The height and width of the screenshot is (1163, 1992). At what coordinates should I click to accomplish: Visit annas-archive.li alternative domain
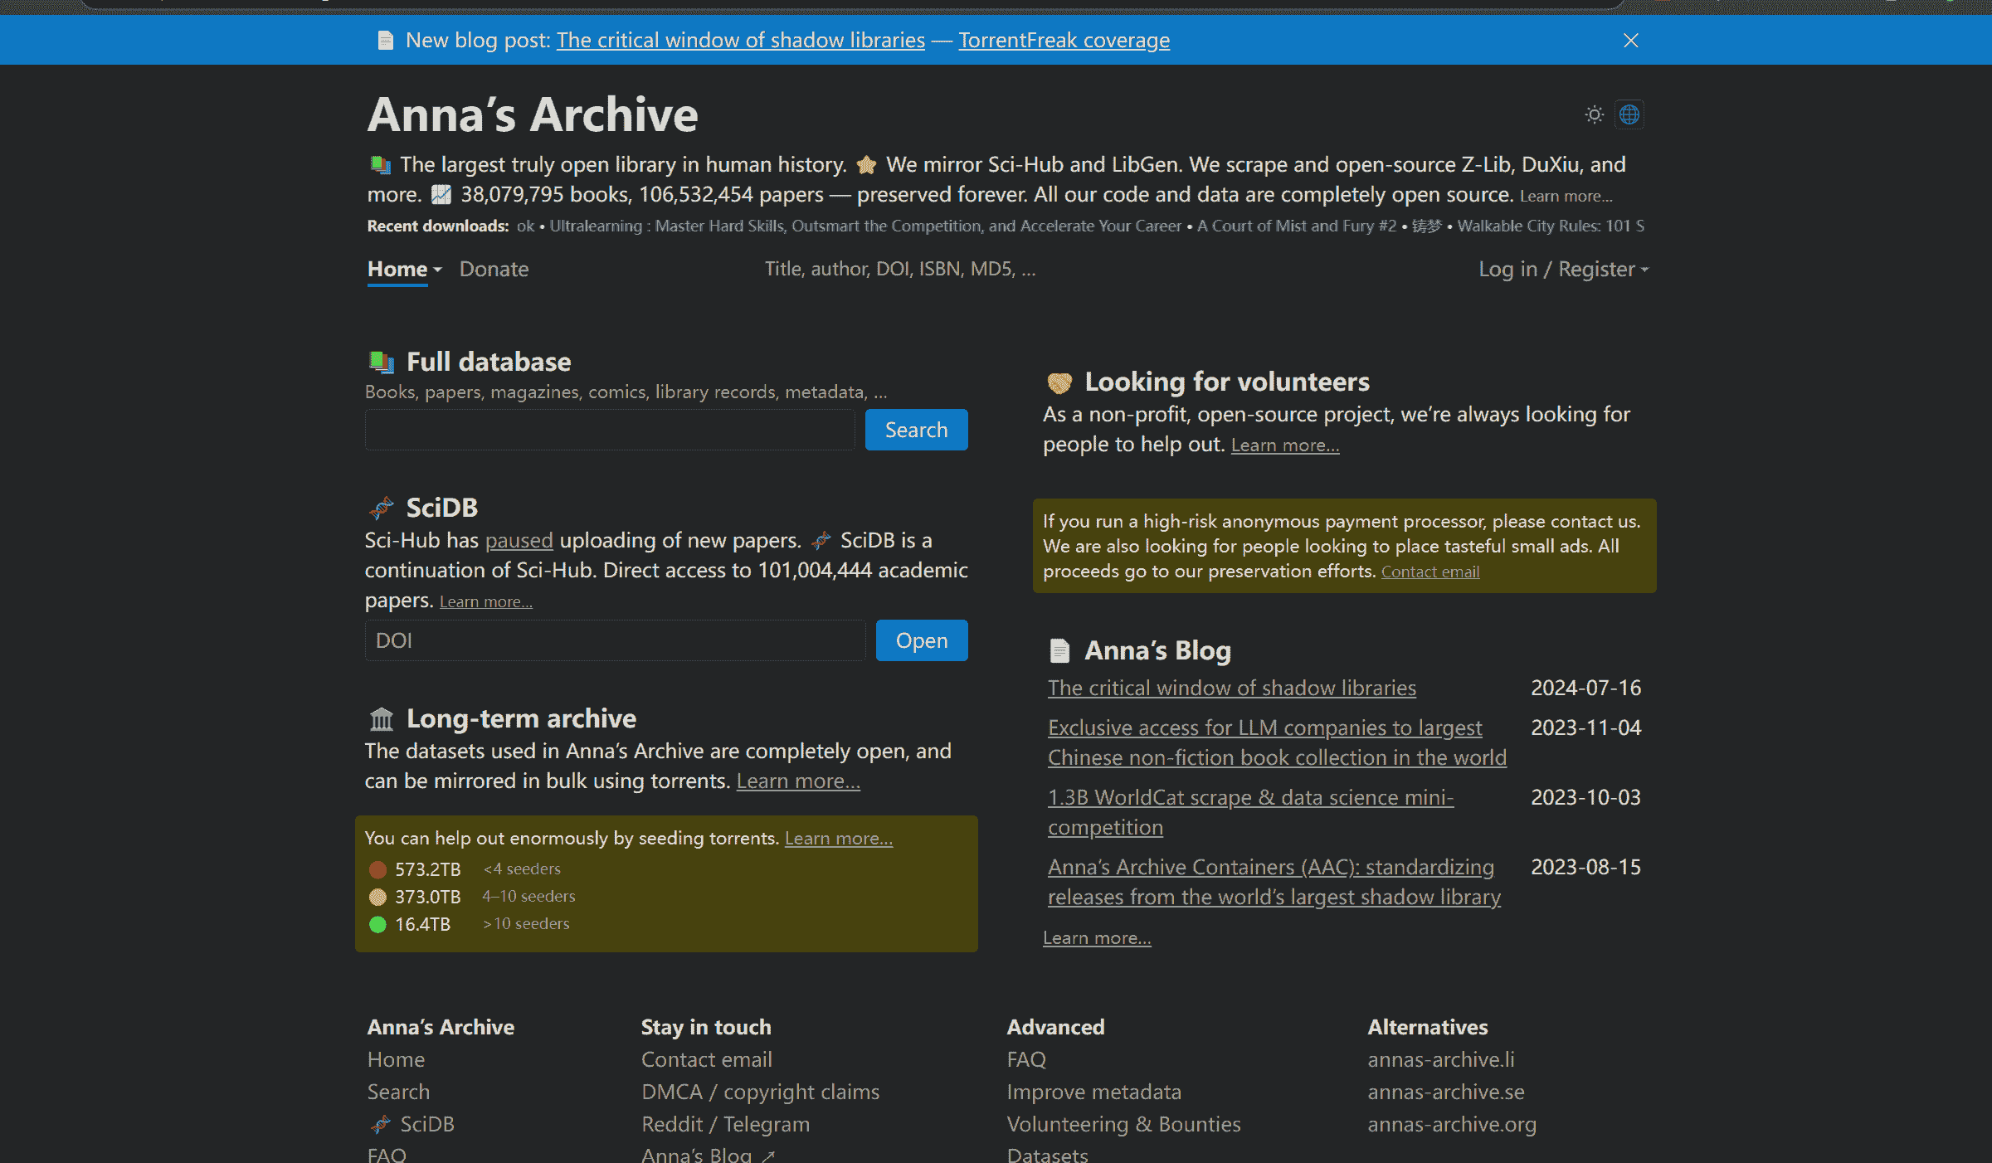click(1441, 1060)
